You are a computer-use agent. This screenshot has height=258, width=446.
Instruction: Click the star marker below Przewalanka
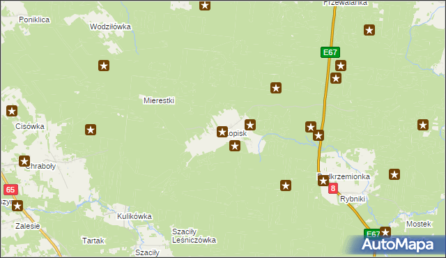coord(369,30)
